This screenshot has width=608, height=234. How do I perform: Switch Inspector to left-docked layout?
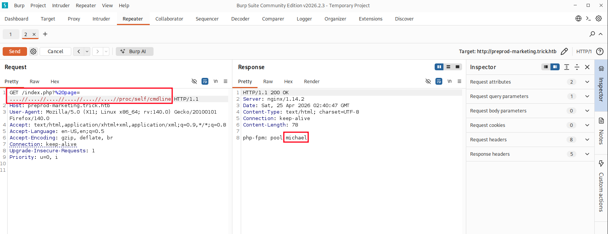546,67
